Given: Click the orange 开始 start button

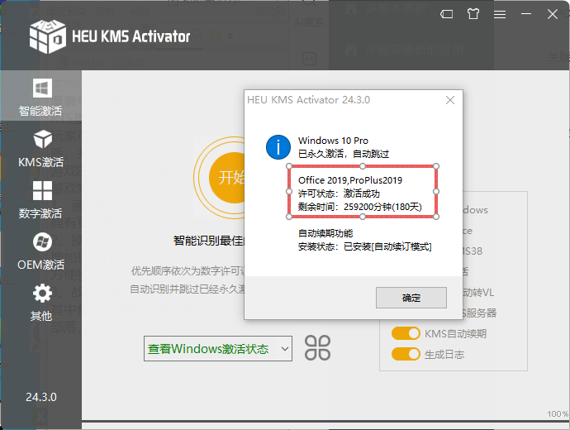Looking at the screenshot, I should 227,178.
